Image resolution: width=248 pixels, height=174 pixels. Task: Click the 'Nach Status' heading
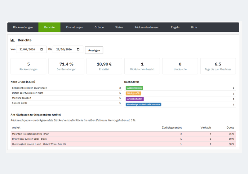[131, 82]
